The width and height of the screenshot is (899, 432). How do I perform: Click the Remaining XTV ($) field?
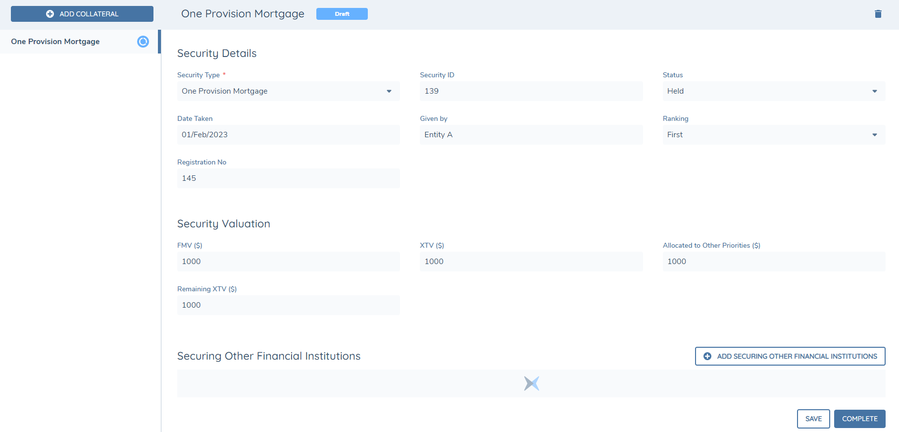click(x=288, y=305)
